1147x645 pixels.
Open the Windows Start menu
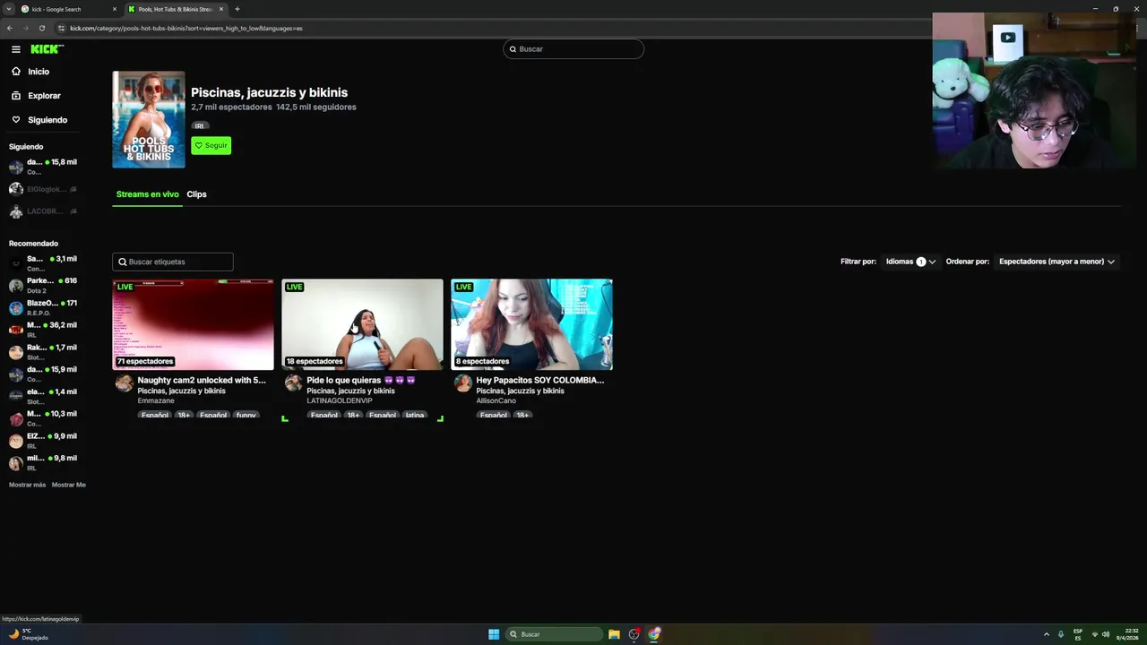tap(494, 634)
